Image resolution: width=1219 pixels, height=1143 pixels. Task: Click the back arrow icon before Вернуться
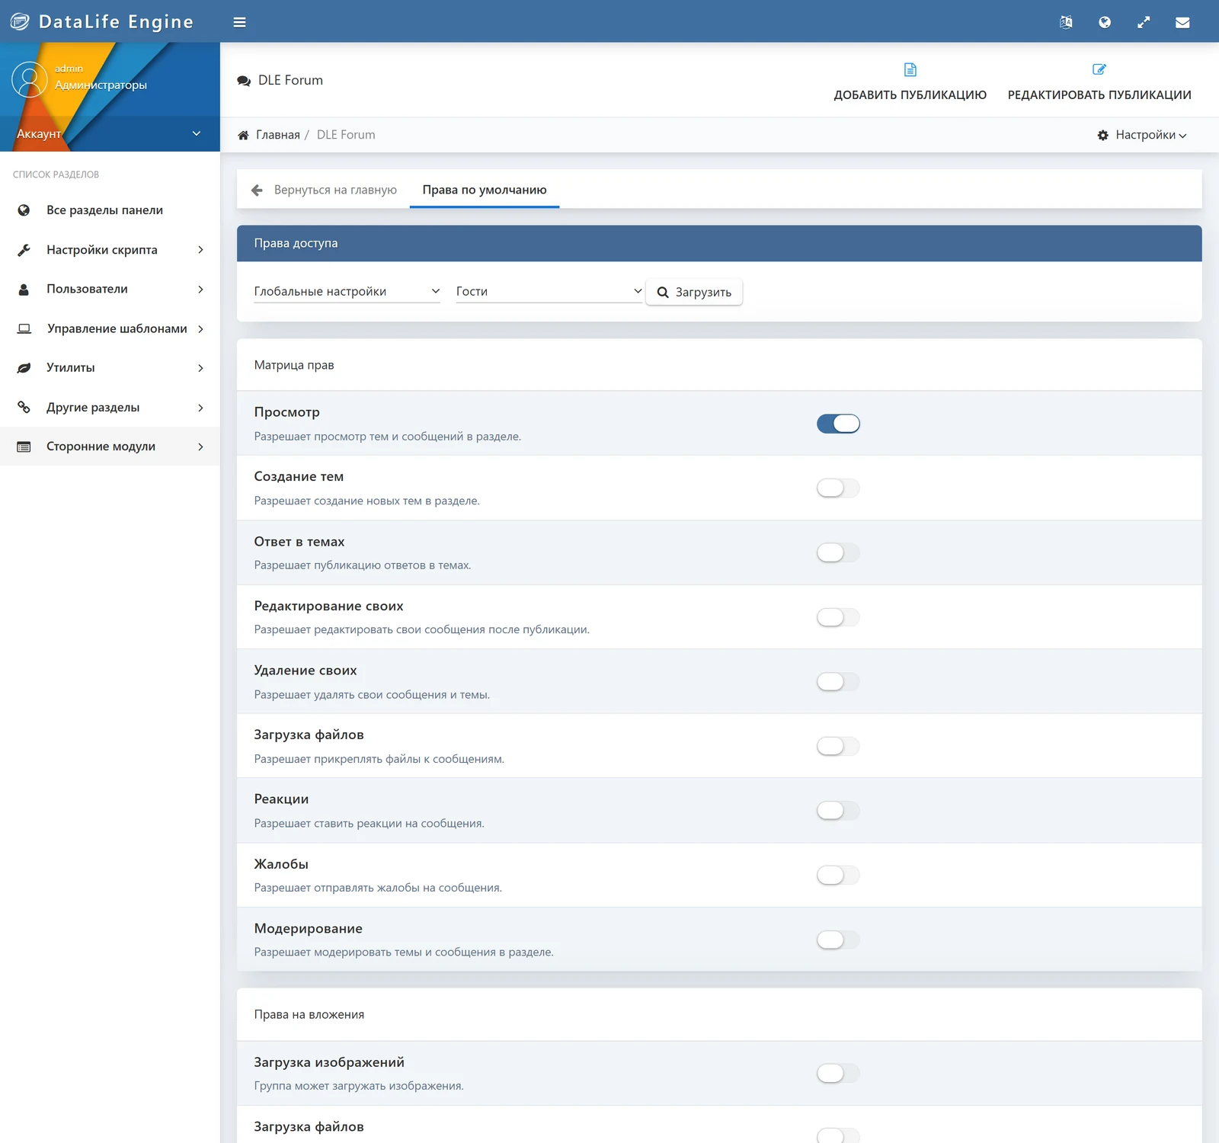[x=257, y=190]
